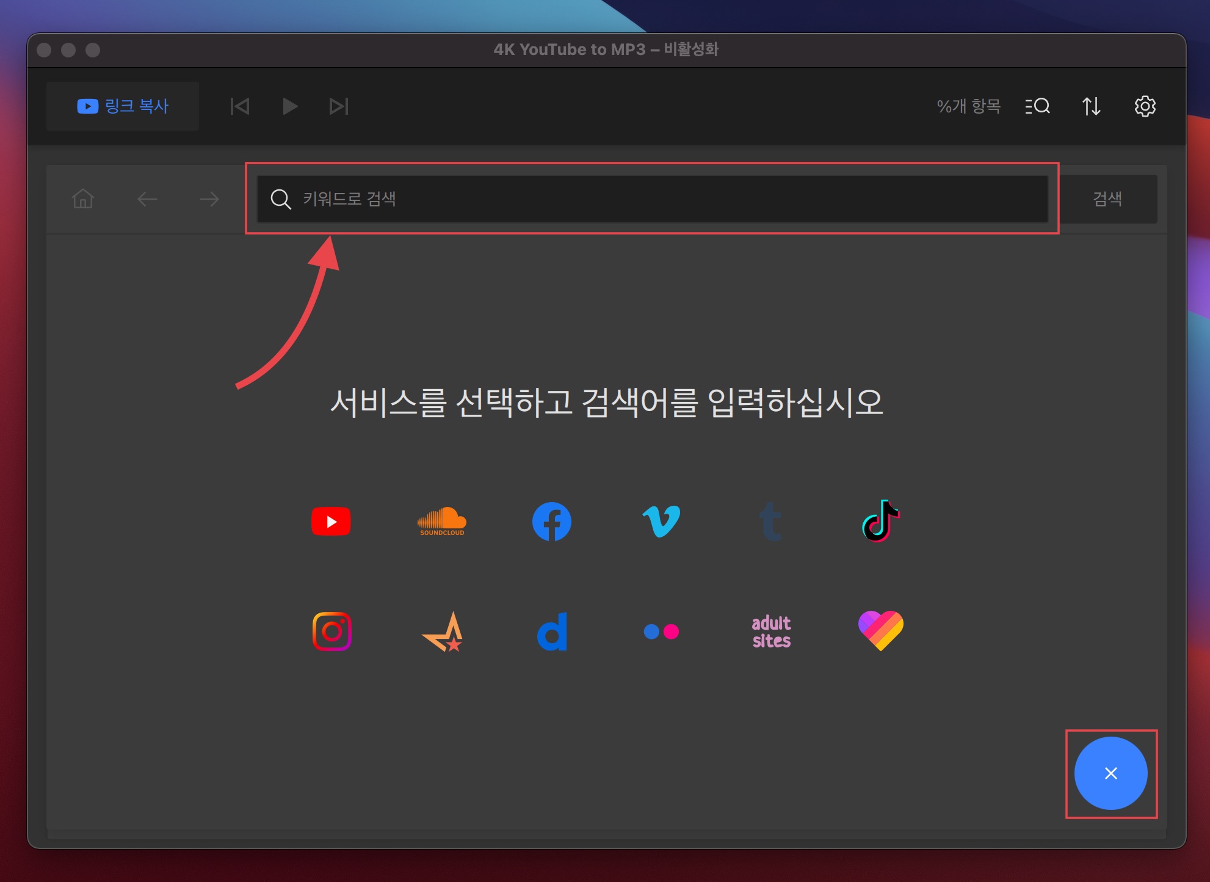The width and height of the screenshot is (1210, 882).
Task: Open the sort order options
Action: tap(1091, 106)
